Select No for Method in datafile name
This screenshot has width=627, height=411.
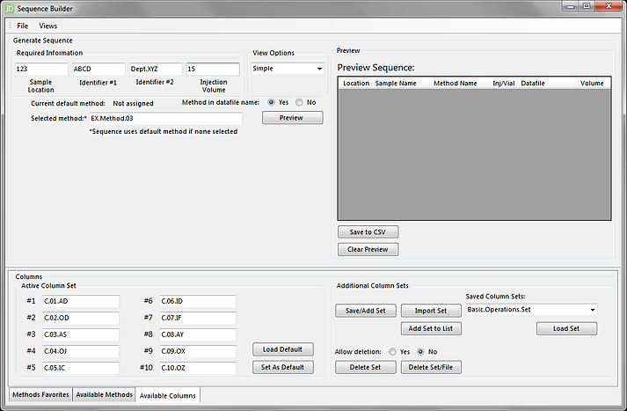299,102
